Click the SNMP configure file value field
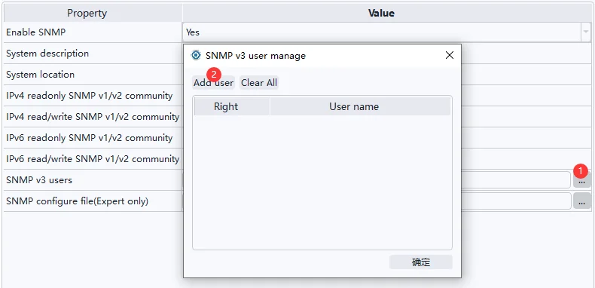This screenshot has height=288, width=595. (x=516, y=201)
